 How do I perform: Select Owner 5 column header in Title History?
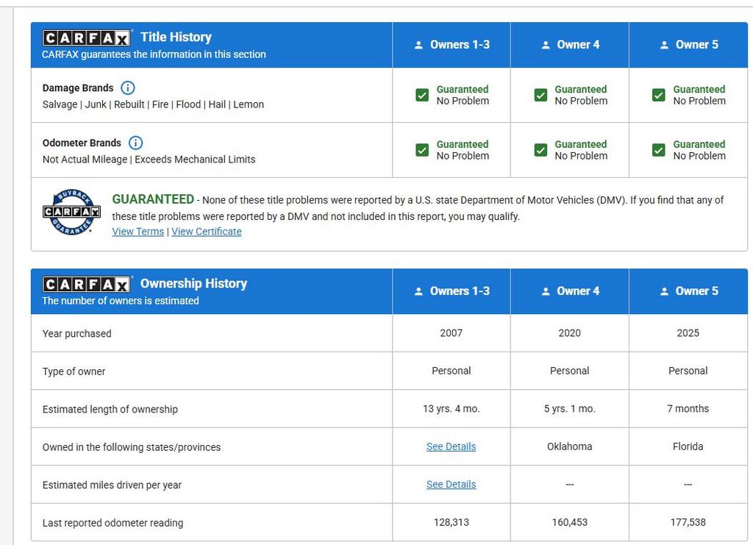(688, 45)
